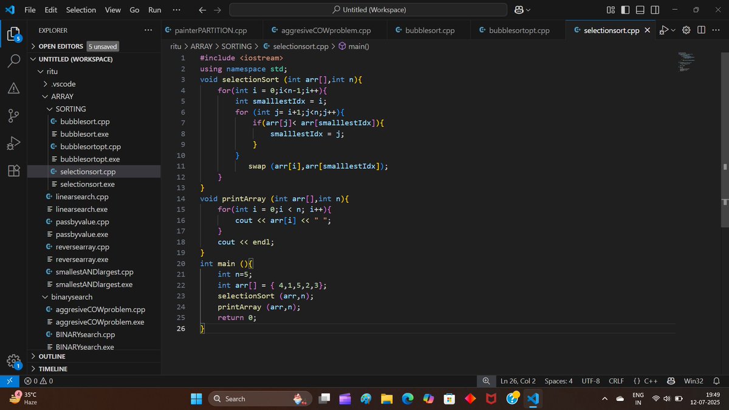Go forward with the navigation arrow
729x410 pixels.
tap(217, 10)
